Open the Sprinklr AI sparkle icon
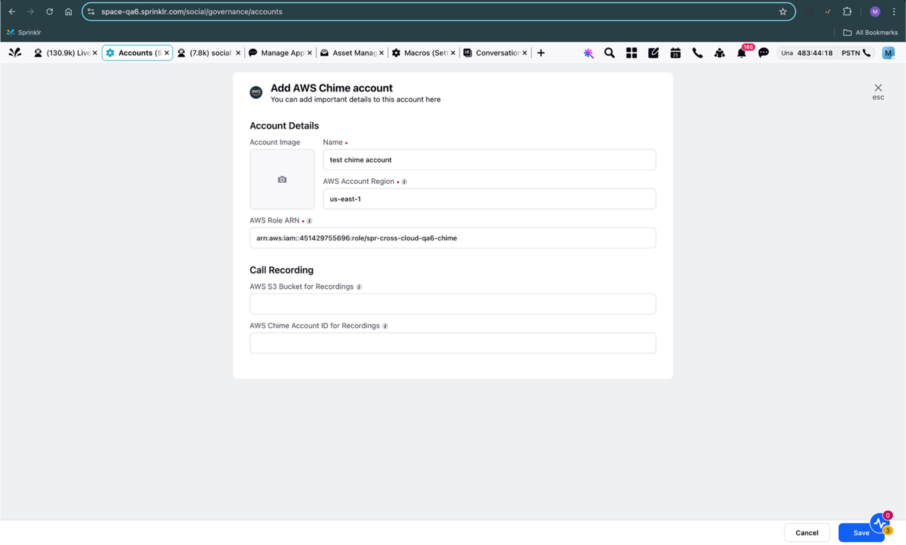 pos(588,53)
